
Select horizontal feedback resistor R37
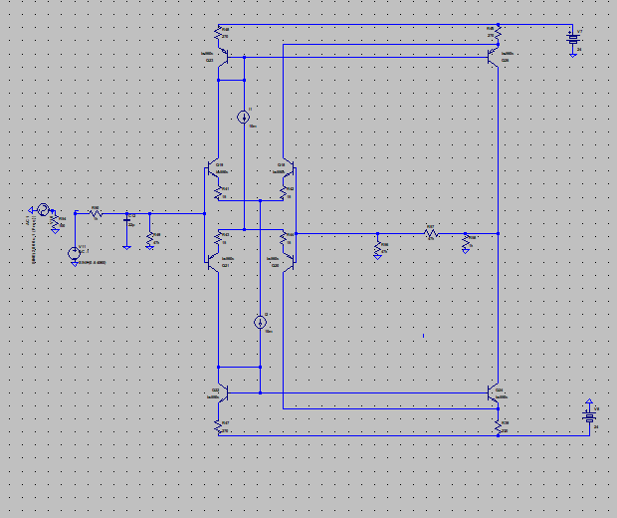pyautogui.click(x=431, y=233)
